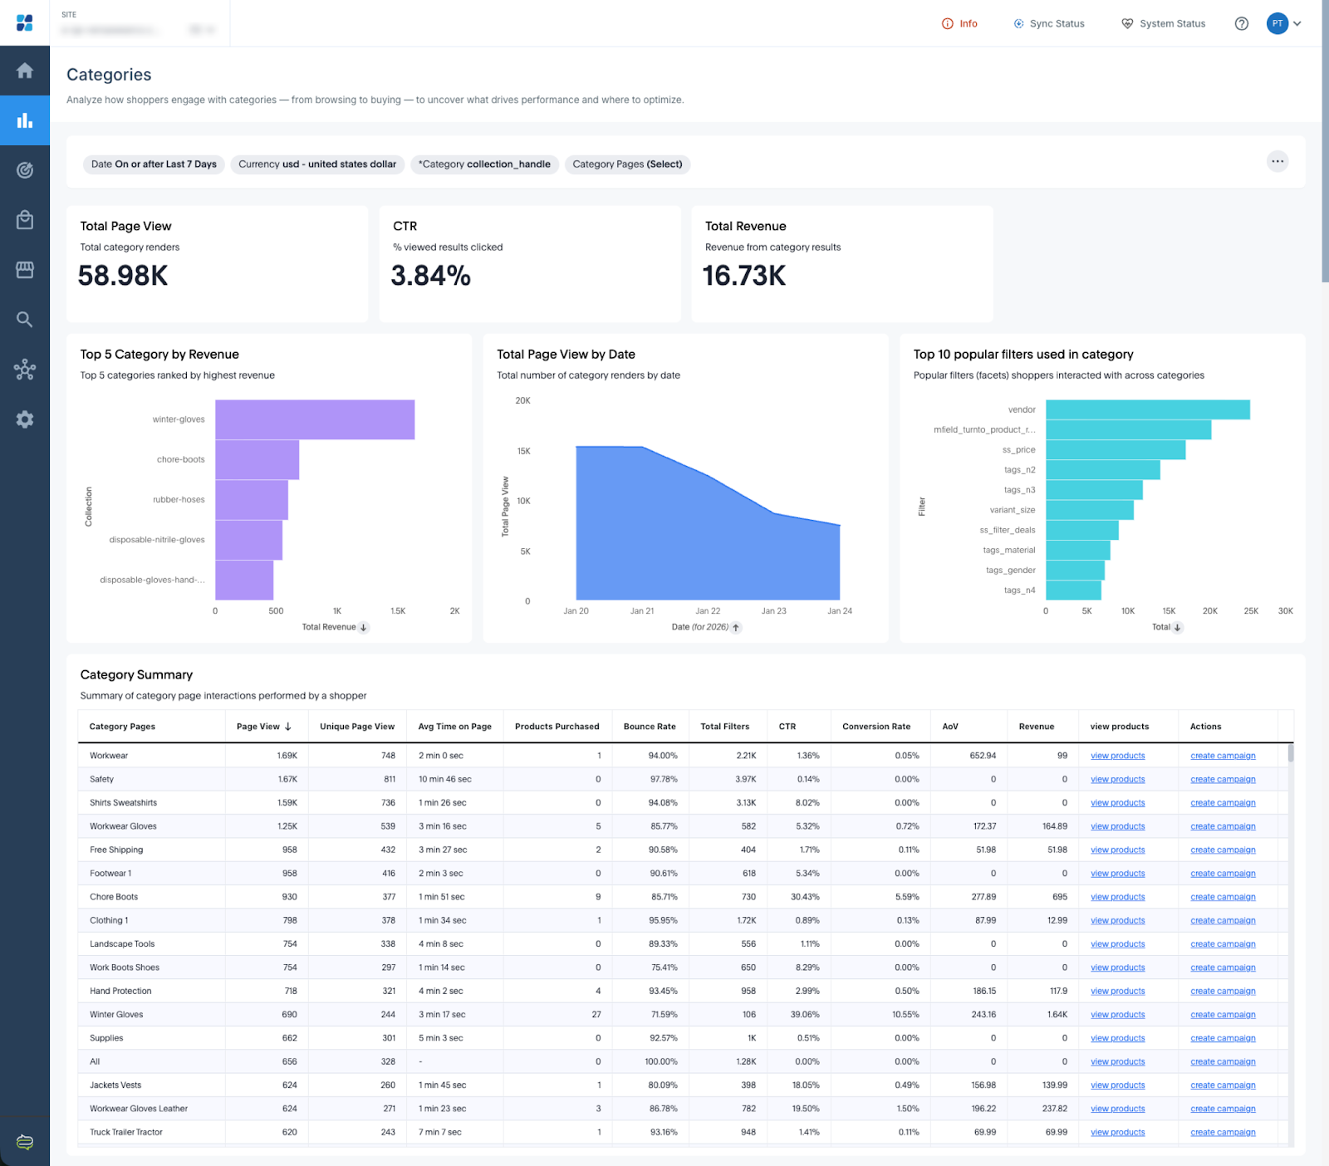Screen dimensions: 1329x1166
Task: Open the target goals sidebar icon
Action: (25, 170)
